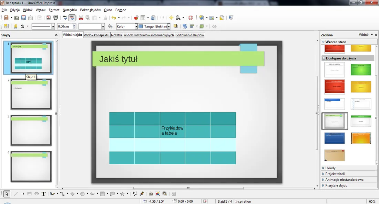Click the Cut scissors icon
379x204 pixels.
pos(81,18)
